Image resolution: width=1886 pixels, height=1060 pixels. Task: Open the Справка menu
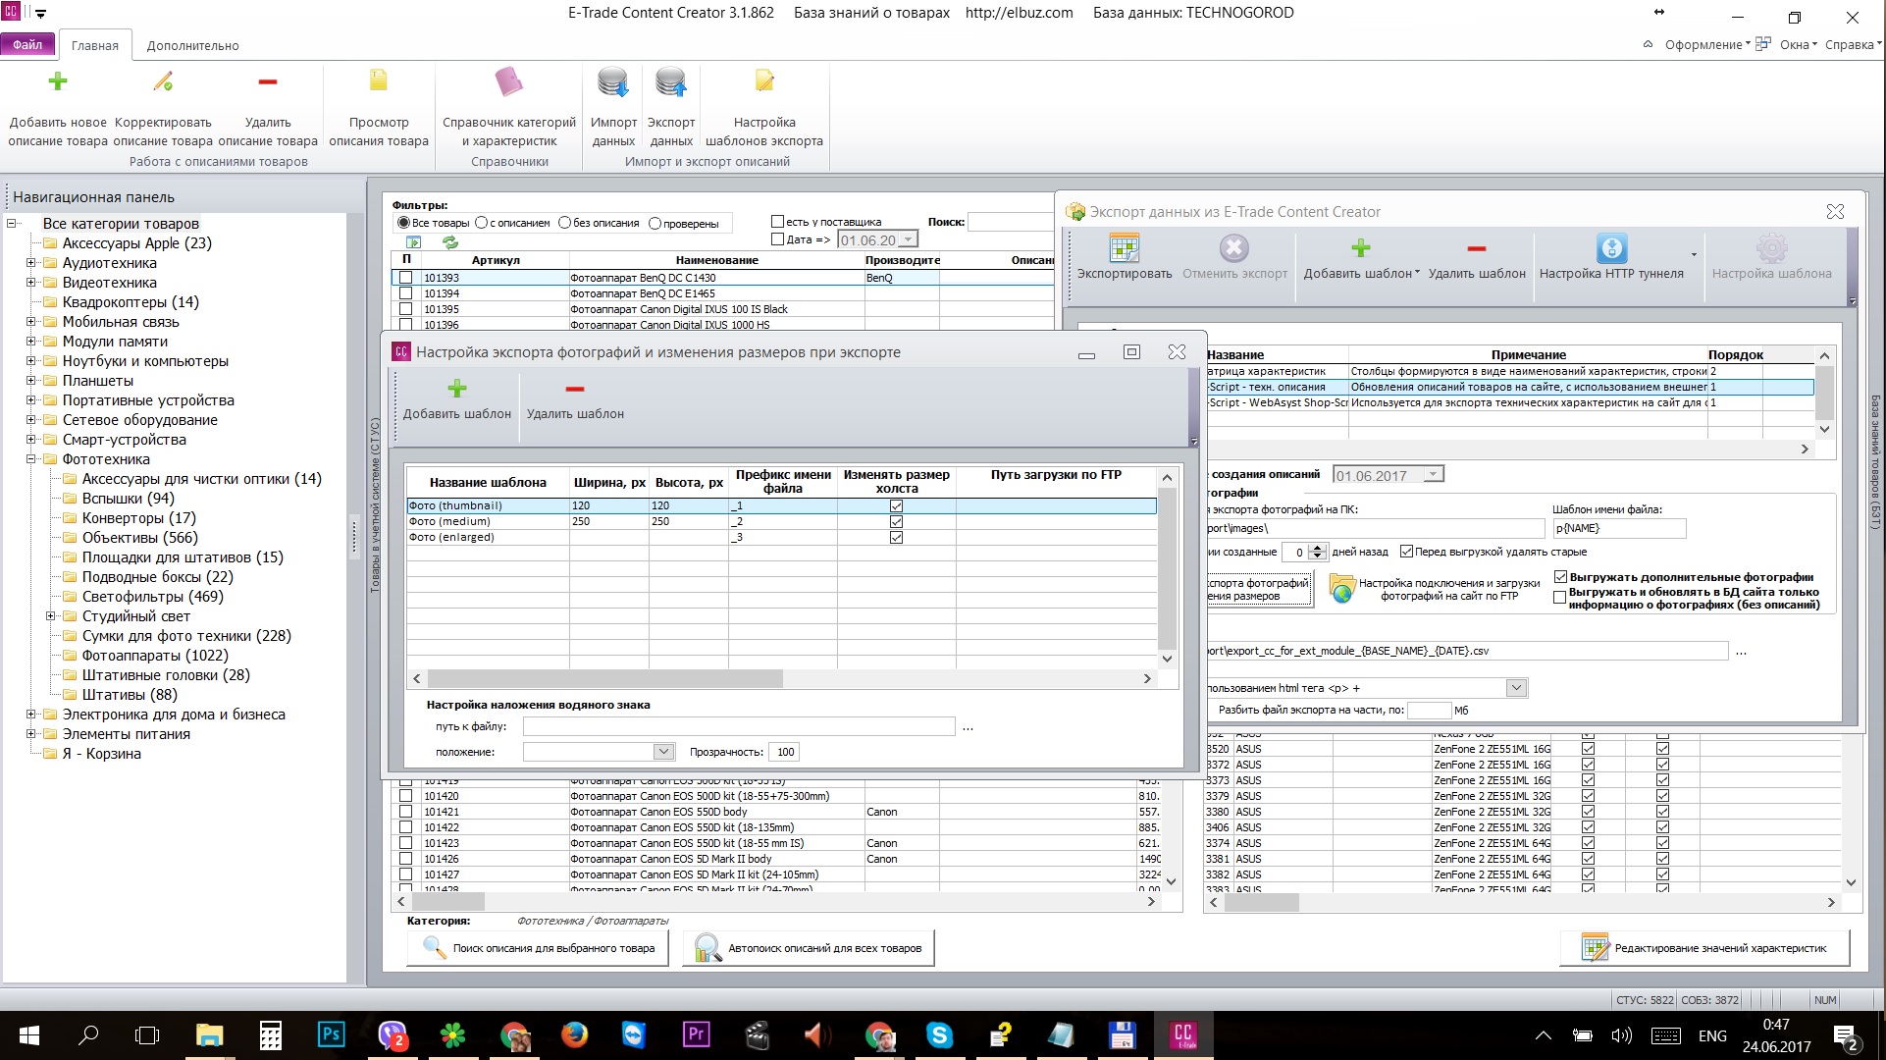click(x=1853, y=45)
